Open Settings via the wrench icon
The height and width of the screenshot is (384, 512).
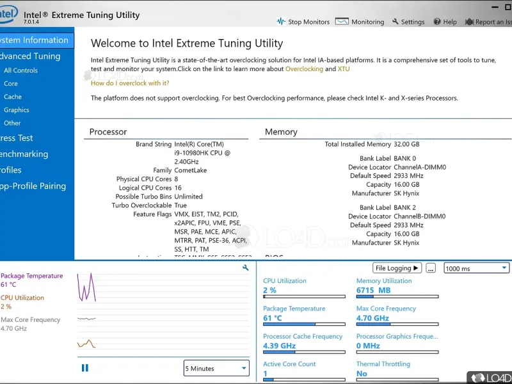pyautogui.click(x=395, y=22)
